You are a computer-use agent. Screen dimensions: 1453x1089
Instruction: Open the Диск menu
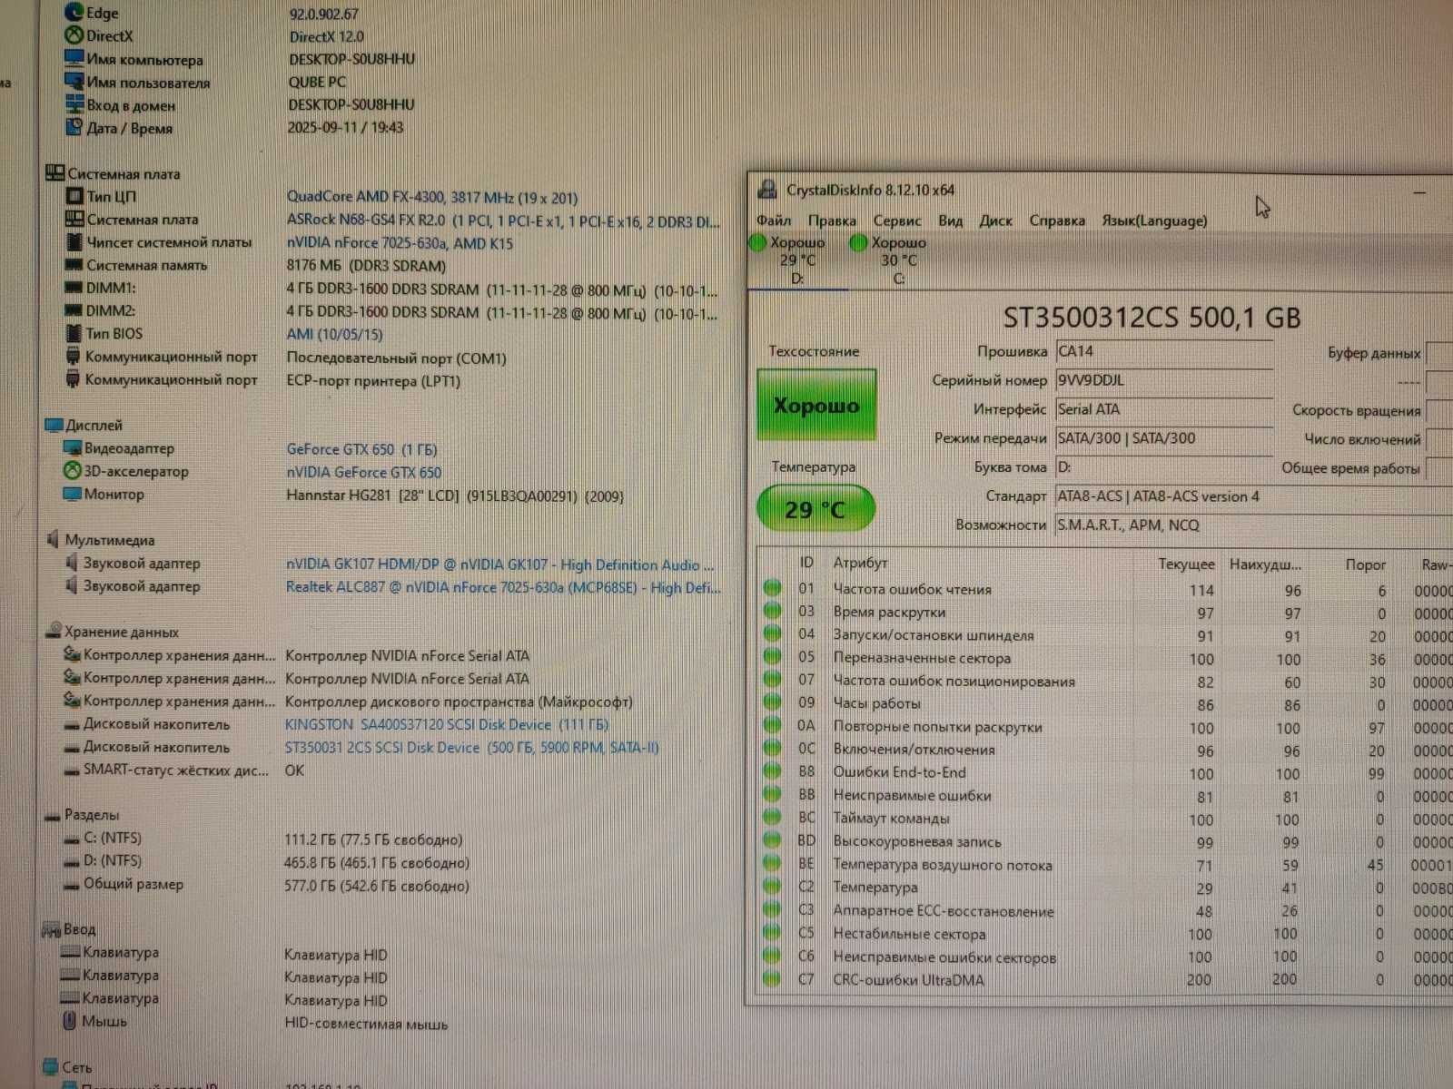pos(996,221)
